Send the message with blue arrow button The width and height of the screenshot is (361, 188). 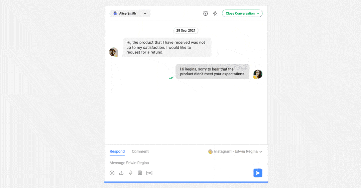point(258,173)
